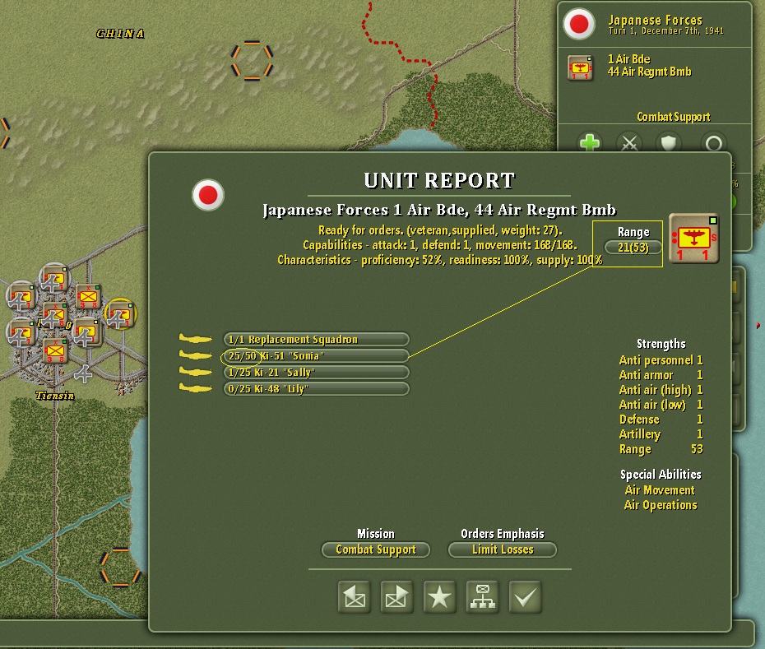Go to previous unit with left-arrow envelope icon
This screenshot has width=765, height=649.
[x=355, y=596]
